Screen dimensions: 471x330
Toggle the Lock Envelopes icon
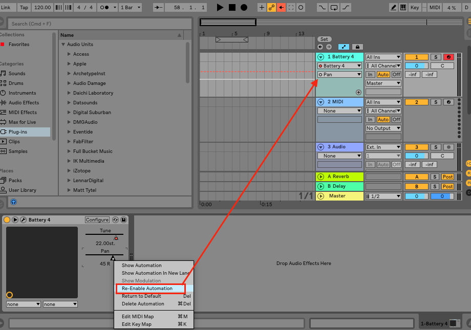(x=357, y=47)
